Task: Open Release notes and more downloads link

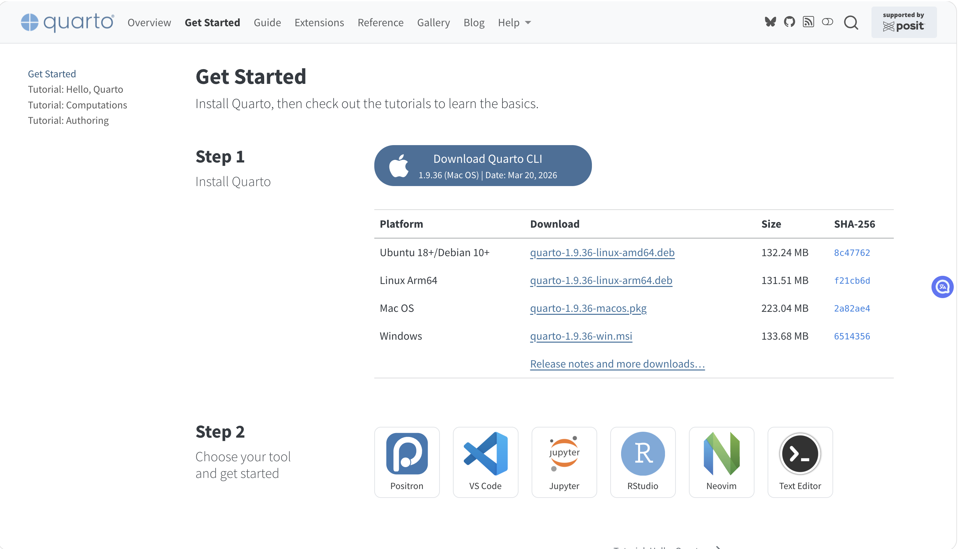Action: pos(617,364)
